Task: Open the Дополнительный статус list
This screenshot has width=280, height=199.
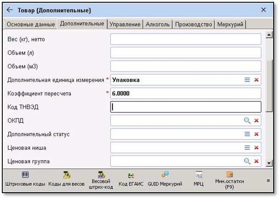Action: (247, 134)
